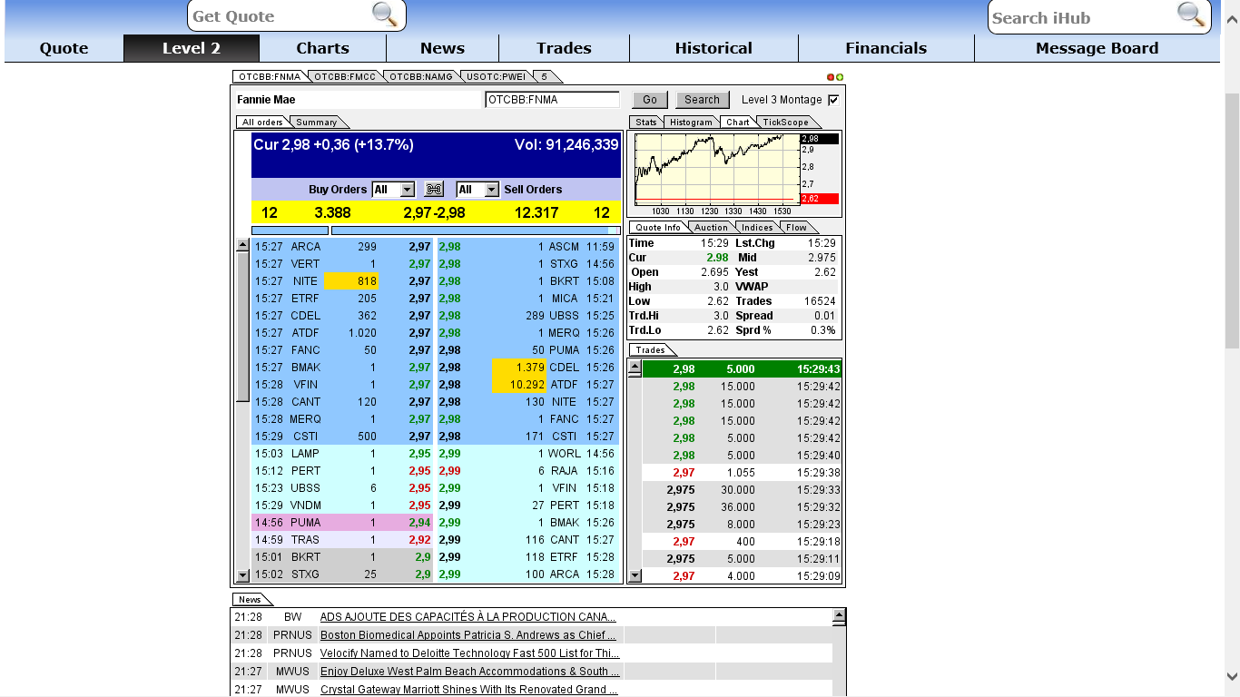Click the buy-side depth bar above order book
1240x697 pixels.
[290, 231]
